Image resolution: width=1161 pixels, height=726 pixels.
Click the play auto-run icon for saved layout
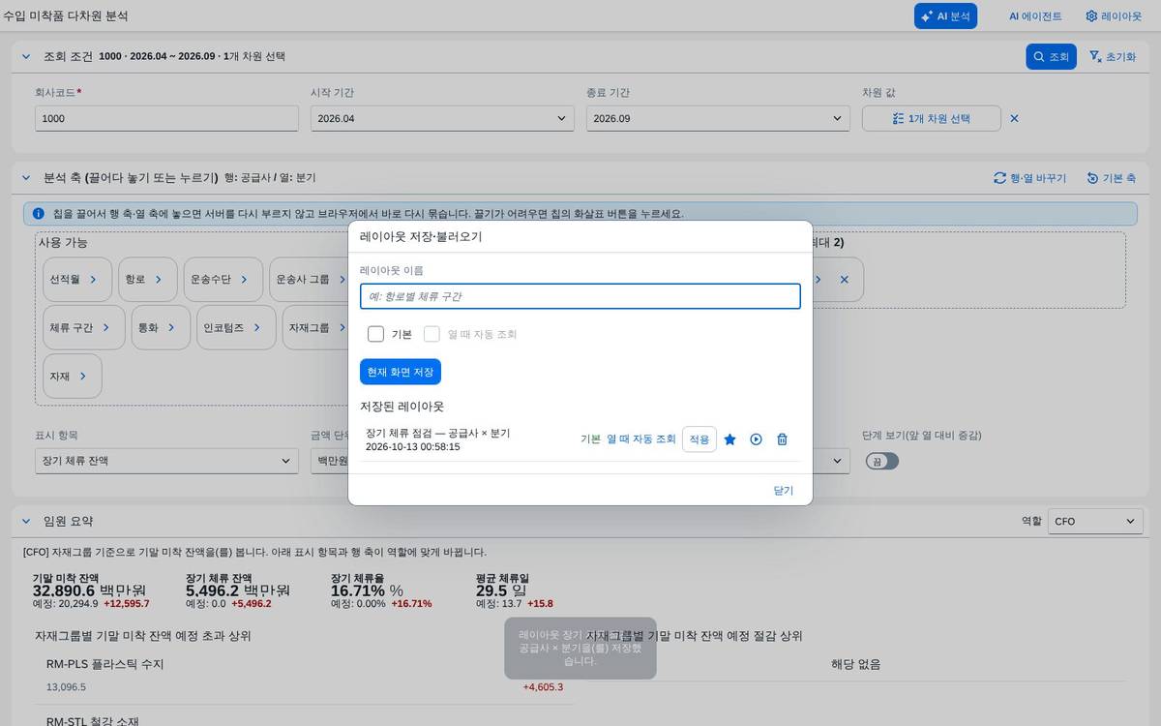pos(757,439)
